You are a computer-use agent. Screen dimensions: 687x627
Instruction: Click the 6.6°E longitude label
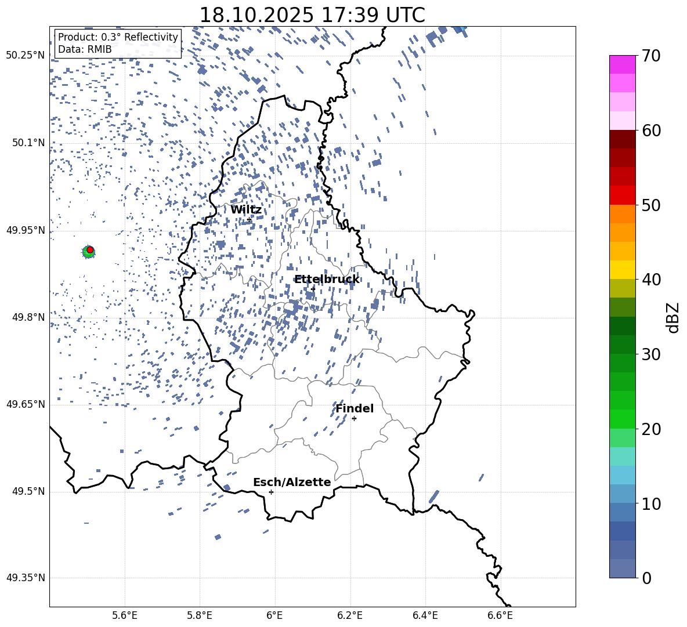[x=500, y=615]
